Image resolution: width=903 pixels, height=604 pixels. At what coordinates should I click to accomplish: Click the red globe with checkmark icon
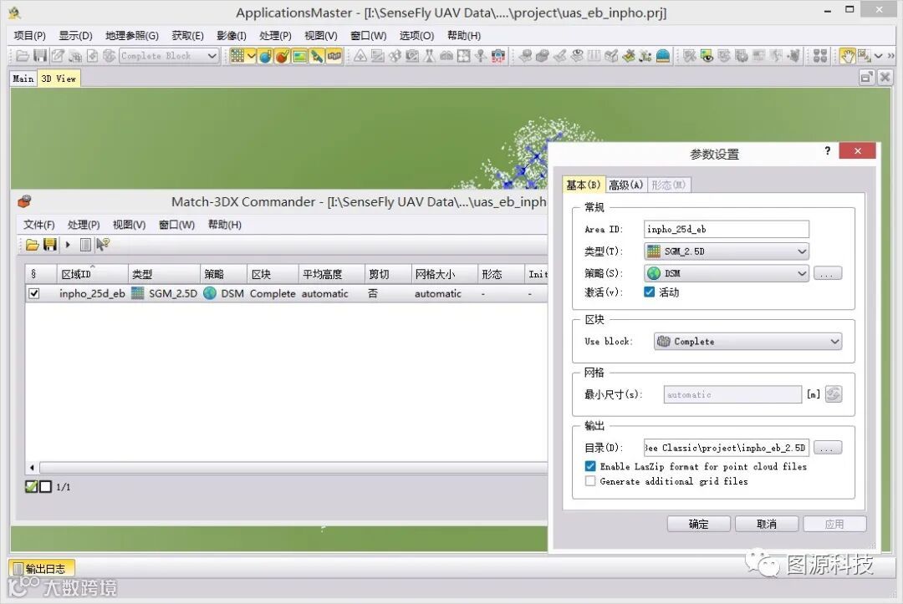[283, 56]
